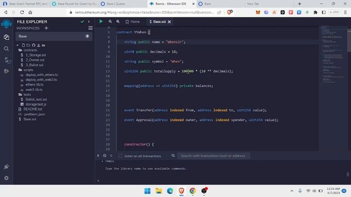Click the create new file icon
The width and height of the screenshot is (351, 197).
[x=23, y=45]
